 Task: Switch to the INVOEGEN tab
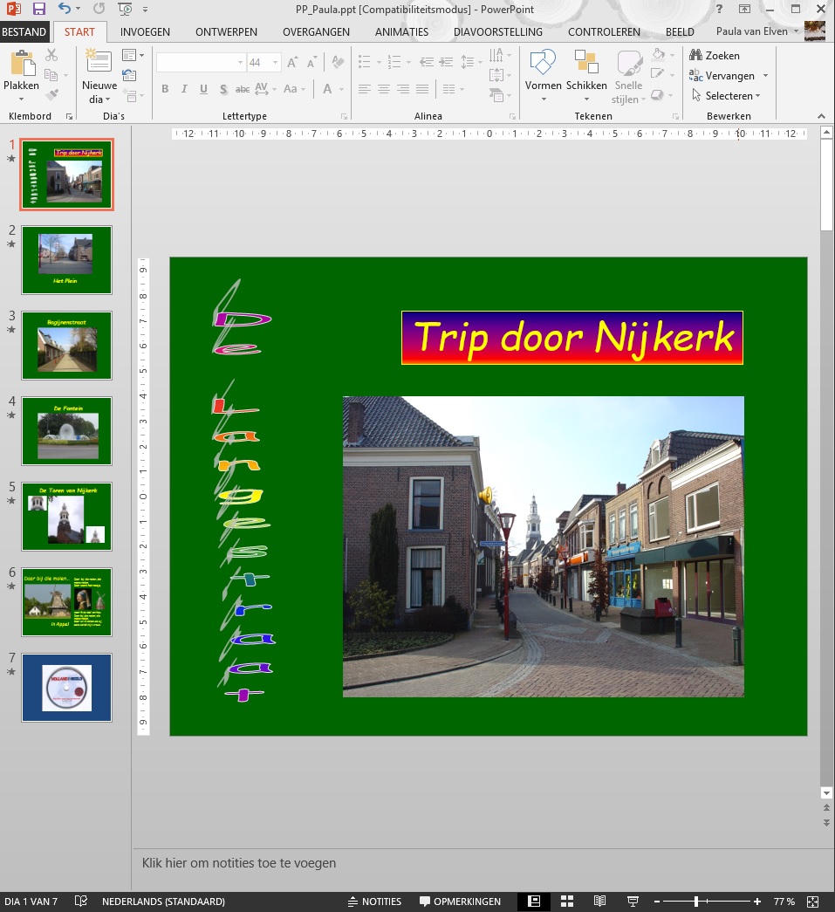pos(145,32)
